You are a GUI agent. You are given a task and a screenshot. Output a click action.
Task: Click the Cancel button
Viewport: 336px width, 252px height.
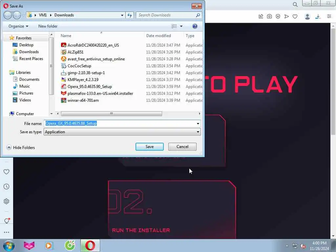(182, 147)
